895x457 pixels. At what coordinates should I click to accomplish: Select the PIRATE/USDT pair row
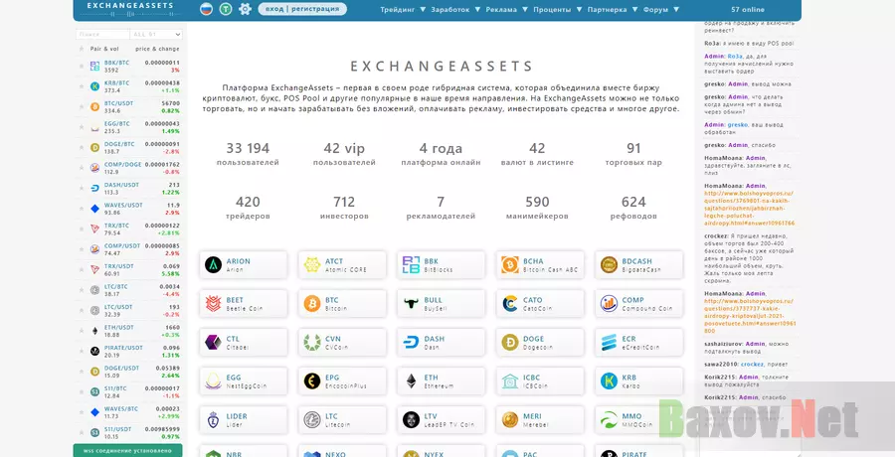click(x=129, y=352)
